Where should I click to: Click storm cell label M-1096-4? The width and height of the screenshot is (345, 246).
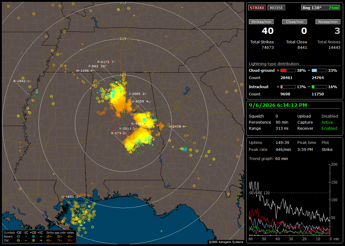tap(85, 71)
